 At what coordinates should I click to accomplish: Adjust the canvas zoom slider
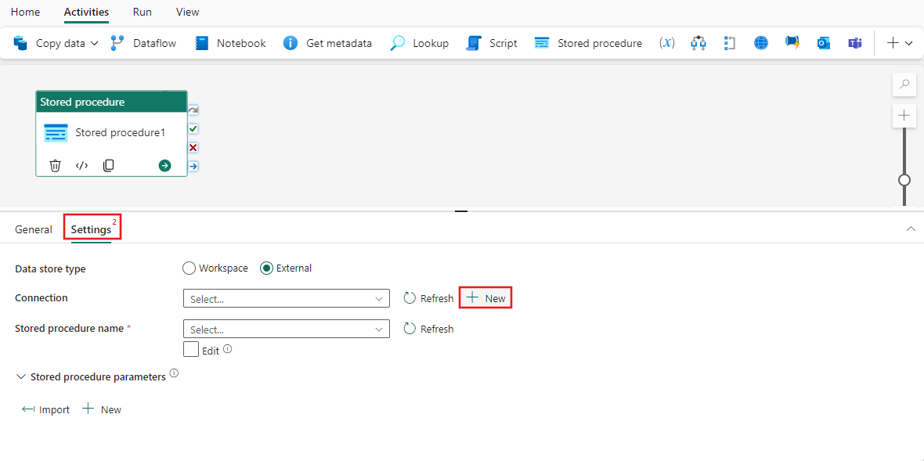coord(904,180)
